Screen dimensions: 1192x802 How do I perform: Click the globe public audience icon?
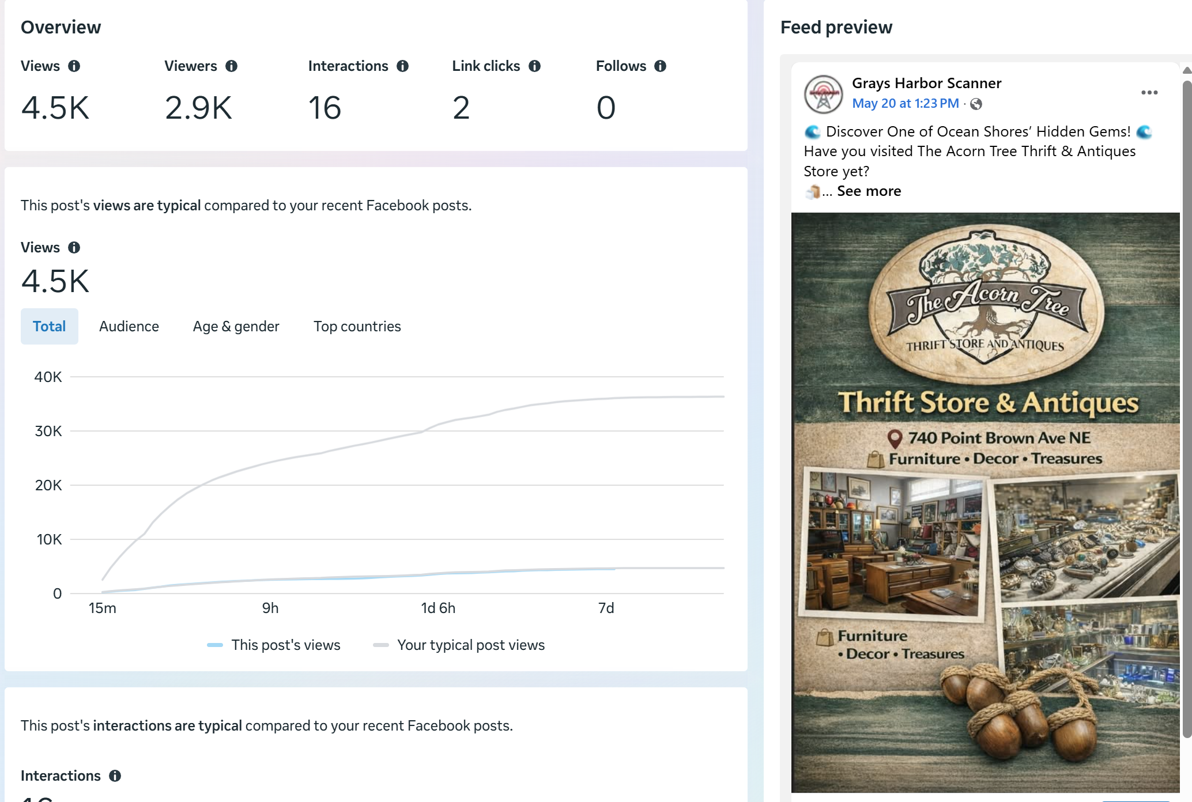pyautogui.click(x=976, y=104)
